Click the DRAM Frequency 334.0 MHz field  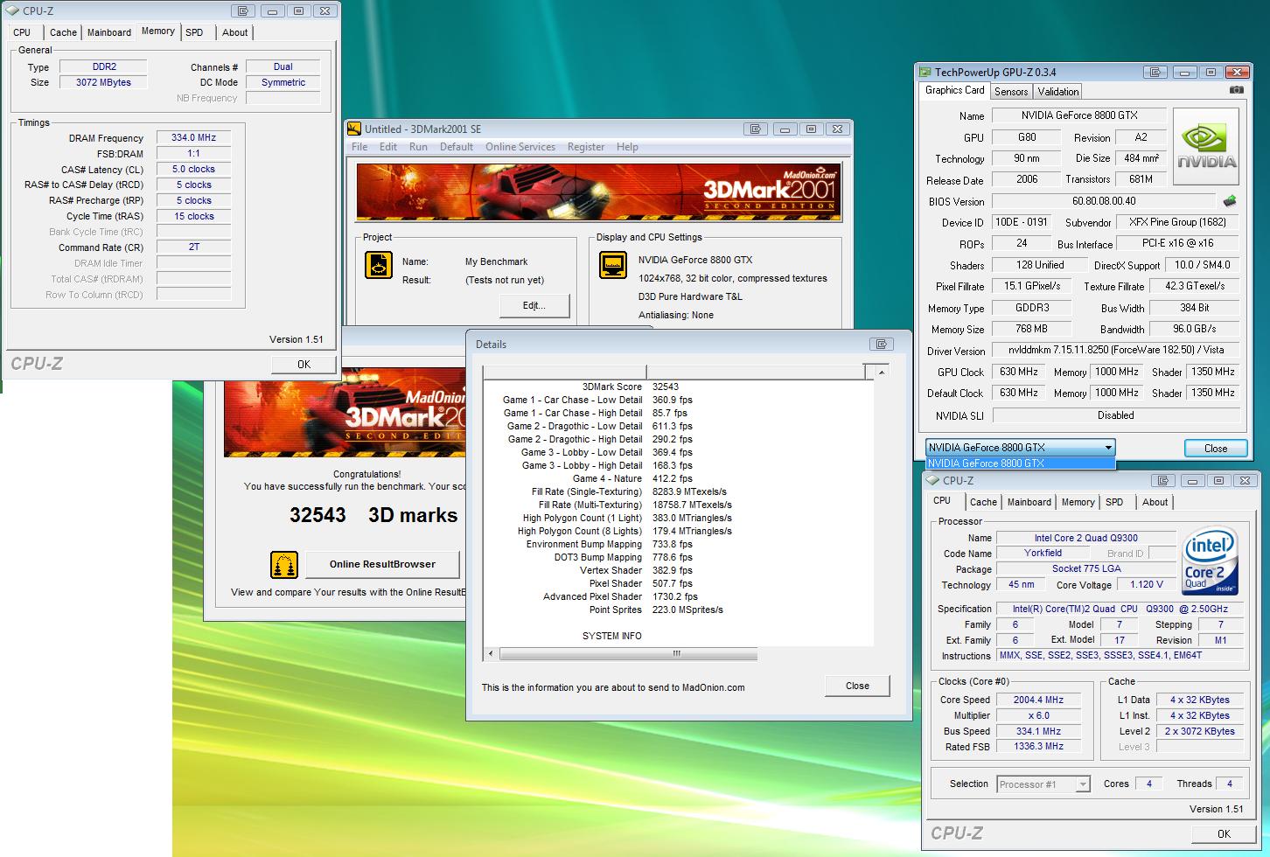click(x=194, y=137)
